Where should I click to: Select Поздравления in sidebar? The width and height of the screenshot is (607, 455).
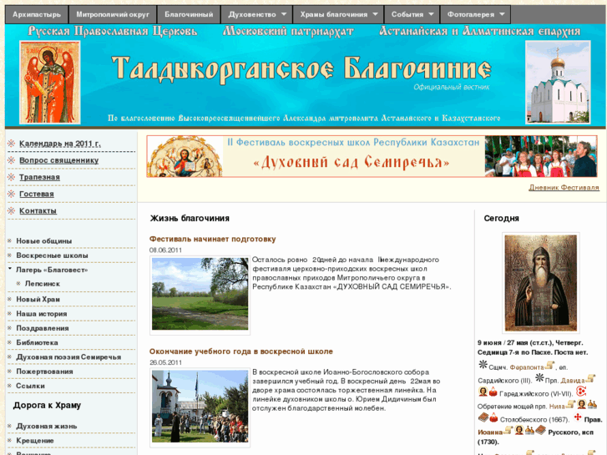pos(43,328)
